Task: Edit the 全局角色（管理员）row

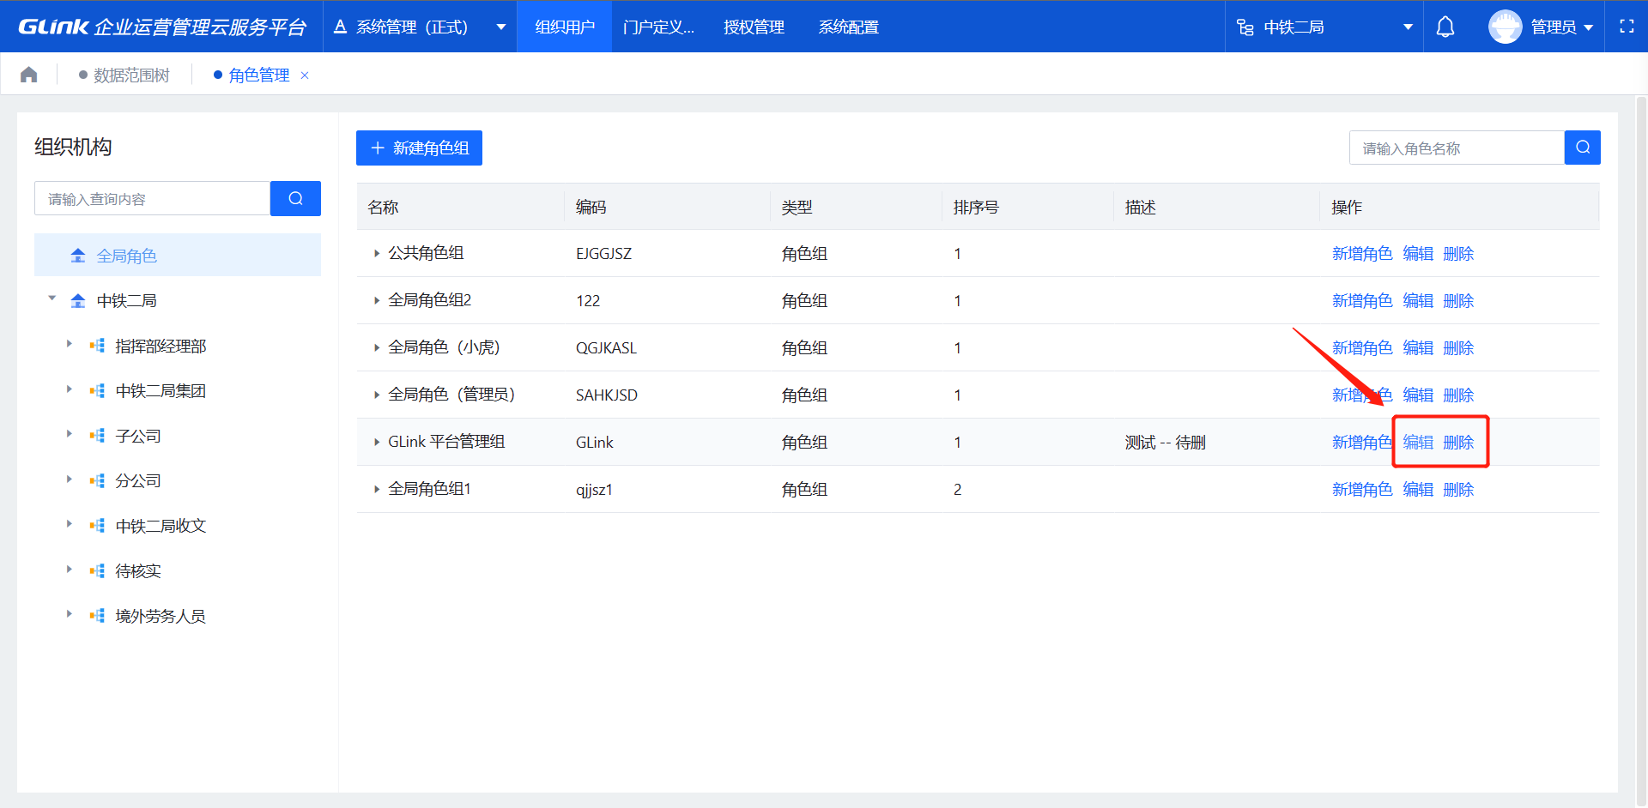Action: 1418,395
